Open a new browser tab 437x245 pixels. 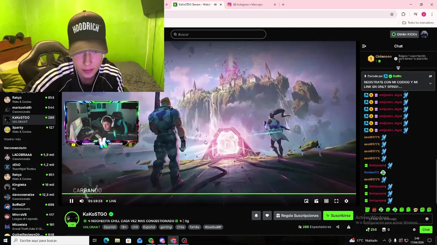(283, 4)
